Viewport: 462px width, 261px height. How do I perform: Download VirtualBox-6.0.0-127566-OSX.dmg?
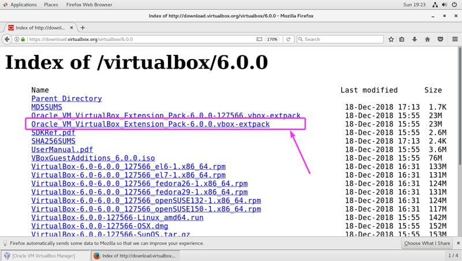99,226
